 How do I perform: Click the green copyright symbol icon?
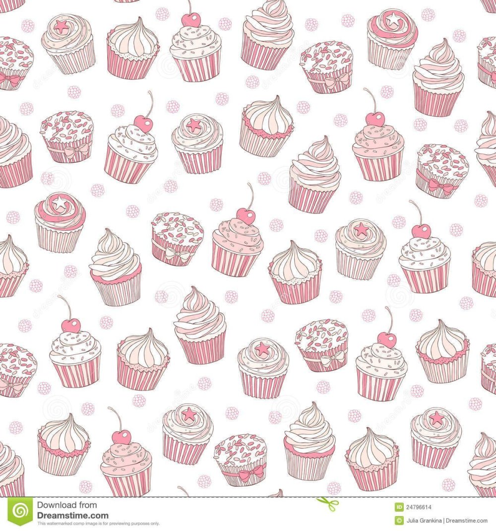399,520
